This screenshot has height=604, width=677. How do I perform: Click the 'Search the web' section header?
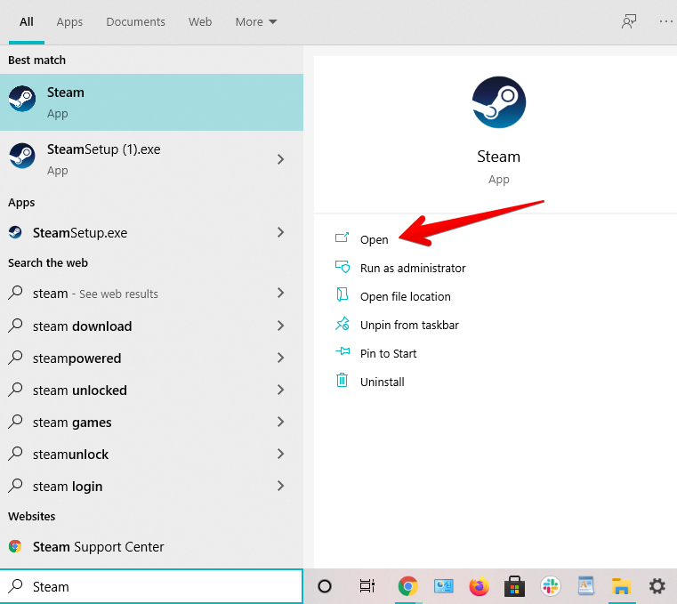tap(48, 263)
